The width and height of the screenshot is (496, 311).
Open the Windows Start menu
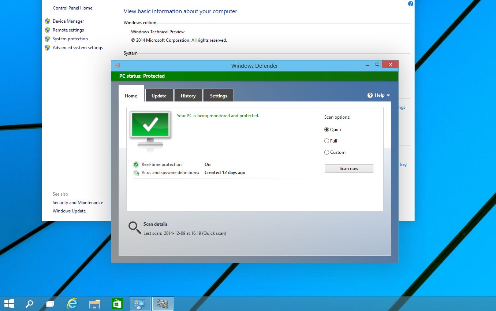(9, 303)
